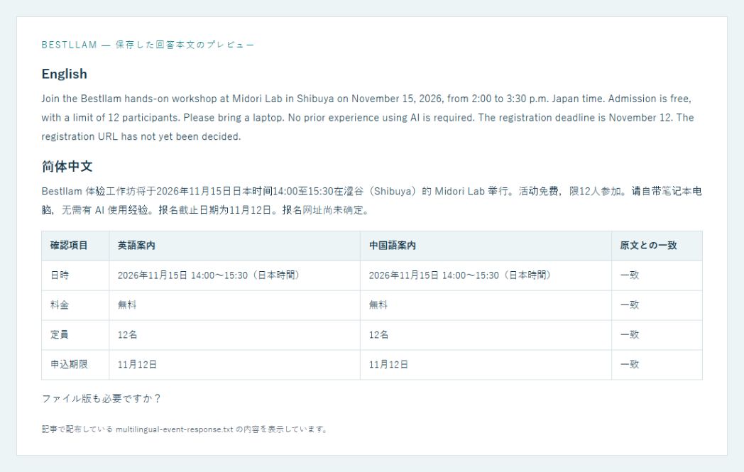Click the 定員 row label
The width and height of the screenshot is (744, 472).
tap(60, 335)
